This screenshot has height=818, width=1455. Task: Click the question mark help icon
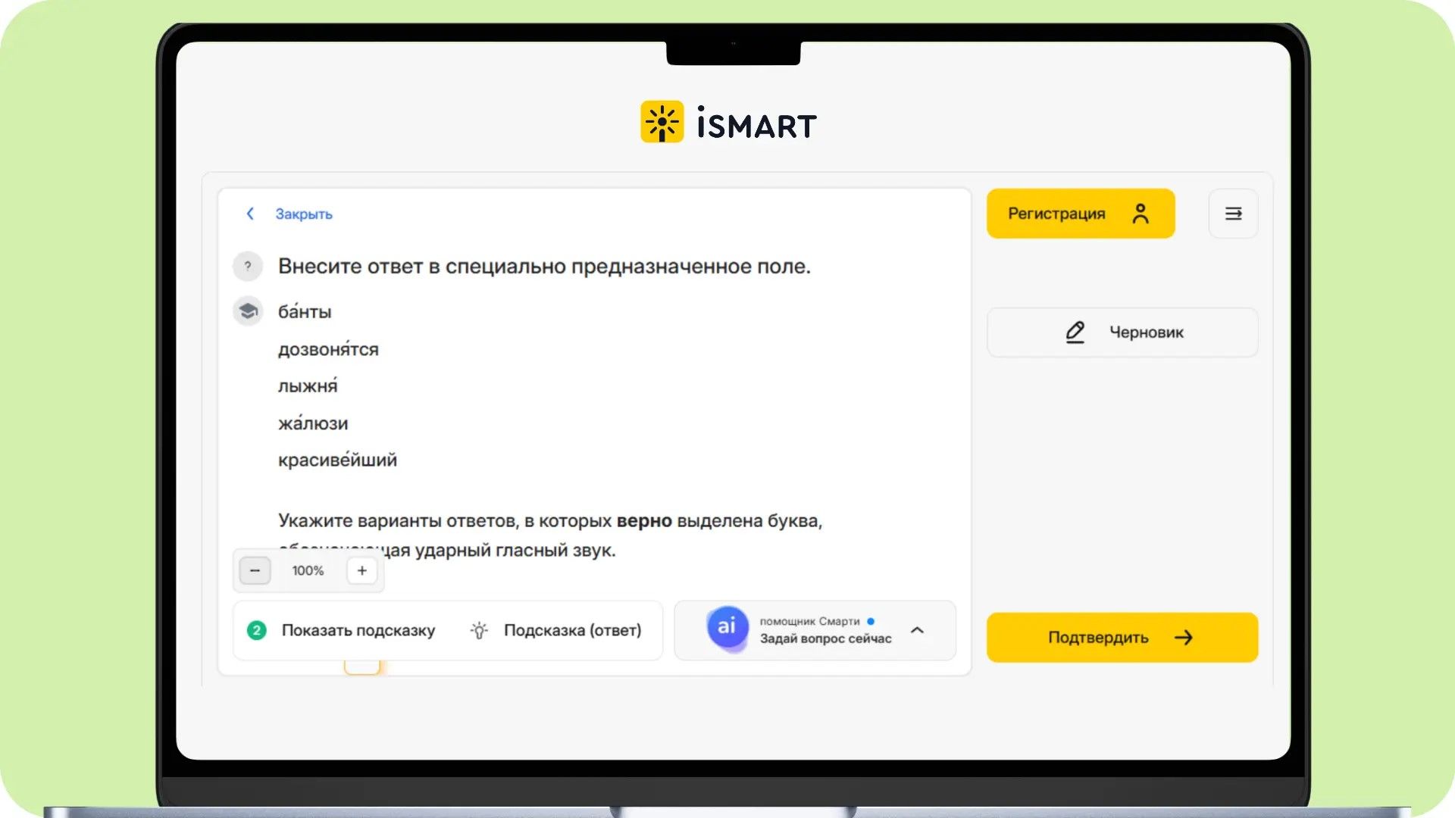pyautogui.click(x=248, y=266)
